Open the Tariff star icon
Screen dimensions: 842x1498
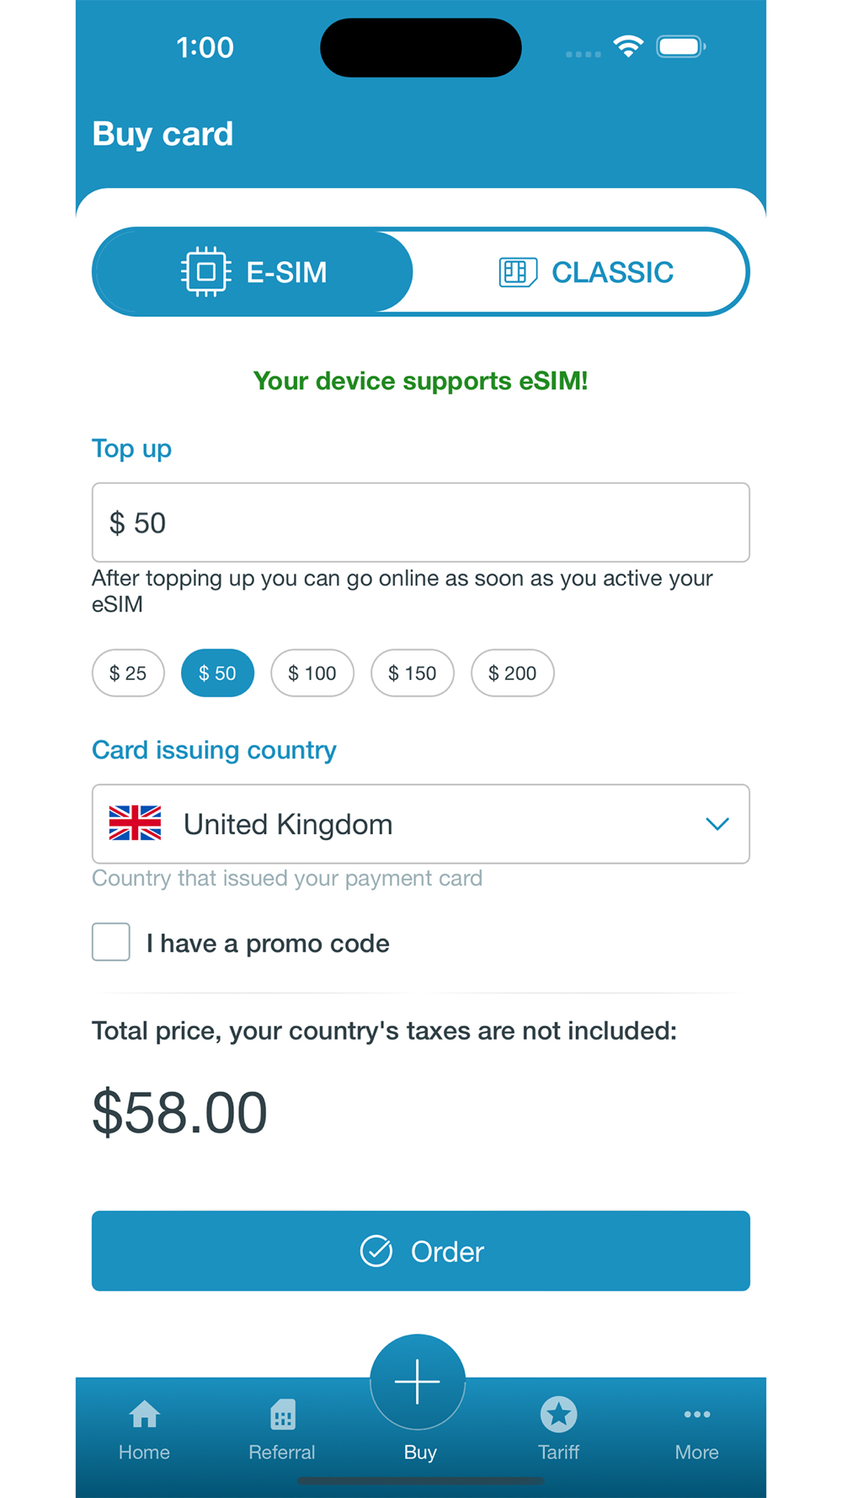pyautogui.click(x=558, y=1414)
